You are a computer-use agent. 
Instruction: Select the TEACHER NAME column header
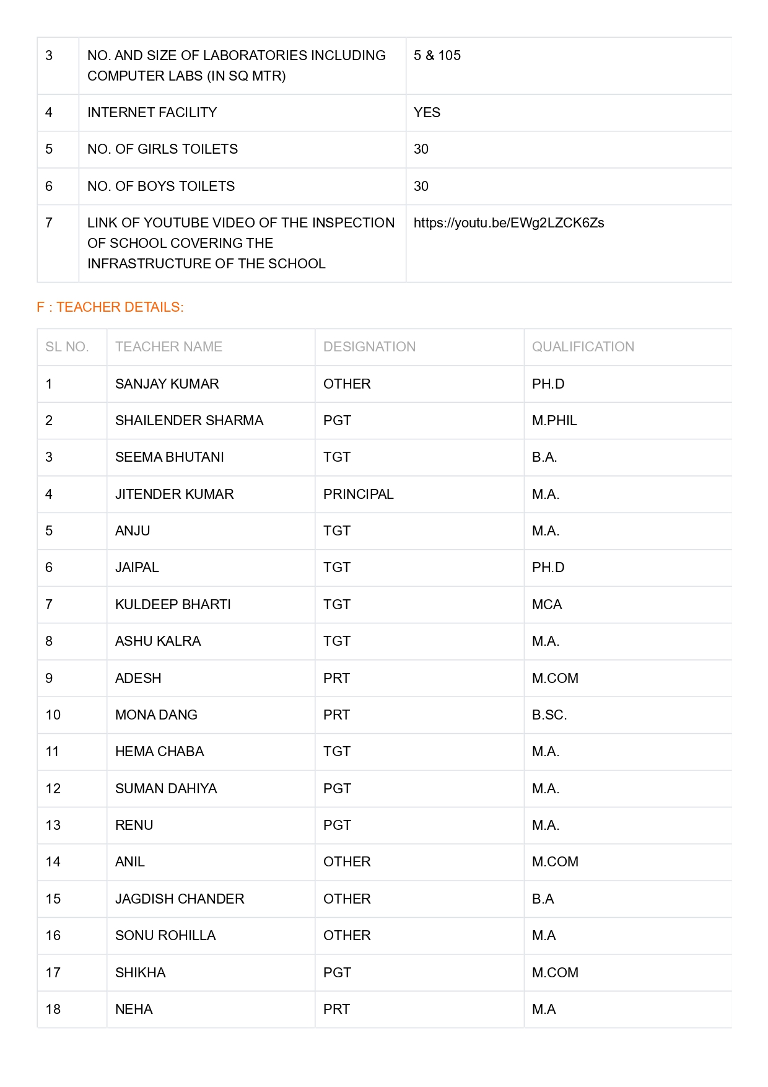click(168, 347)
